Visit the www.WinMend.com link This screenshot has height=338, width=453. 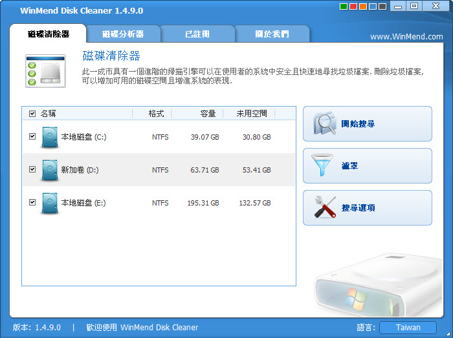(406, 37)
